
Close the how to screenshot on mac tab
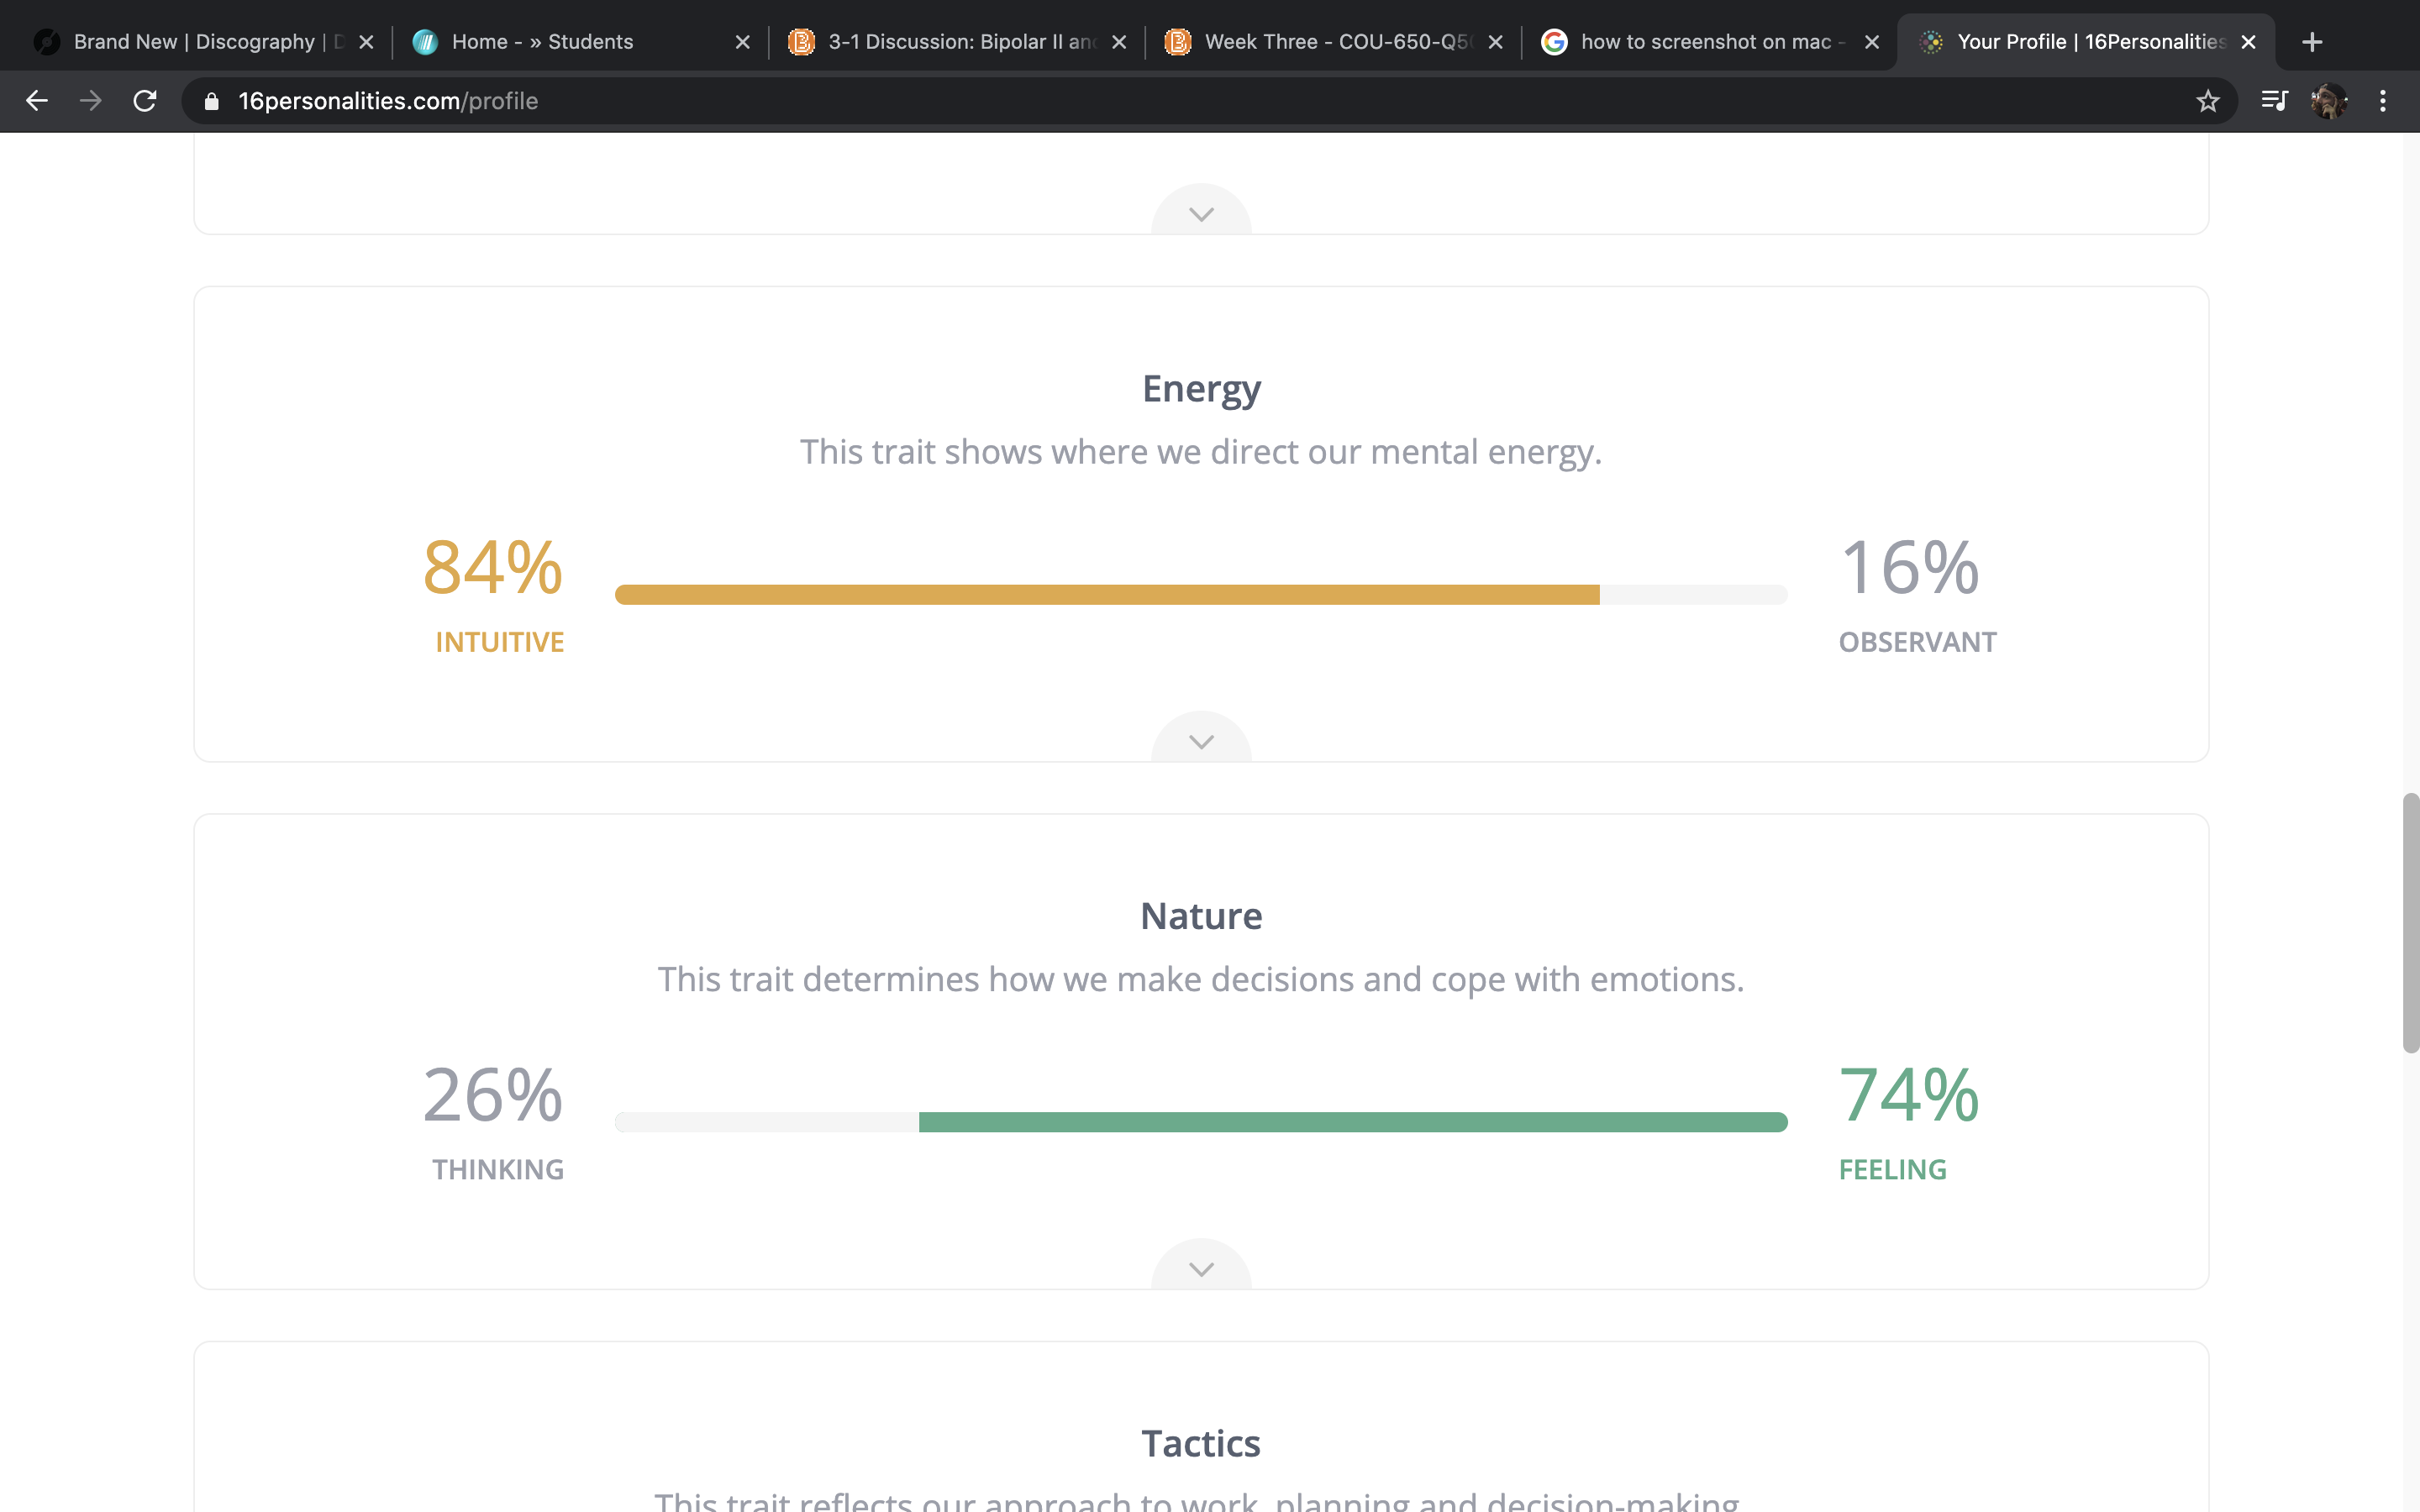[x=1872, y=42]
